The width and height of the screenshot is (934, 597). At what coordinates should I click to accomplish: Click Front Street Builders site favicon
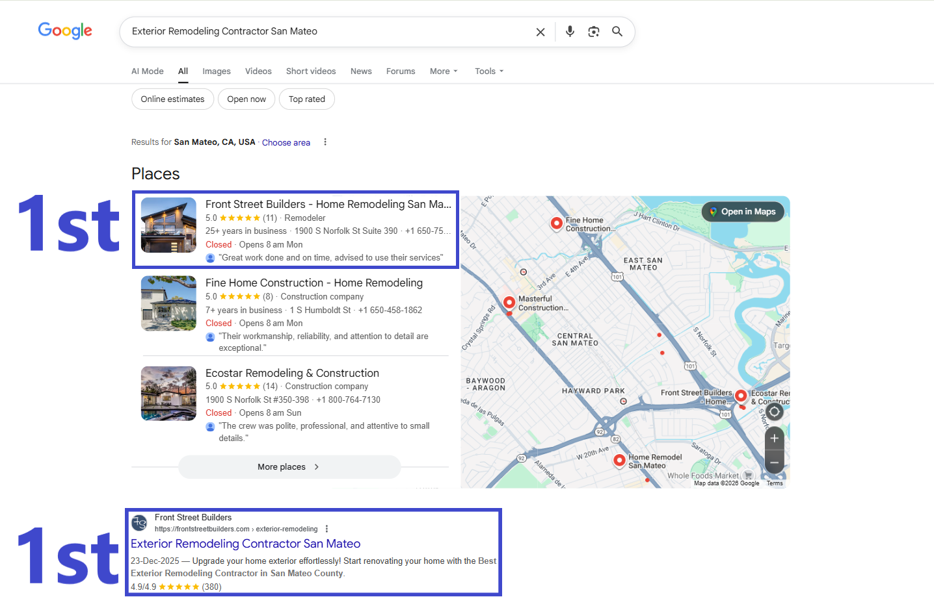coord(139,523)
